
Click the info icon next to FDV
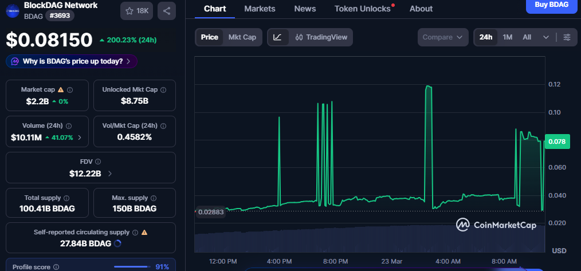click(98, 162)
